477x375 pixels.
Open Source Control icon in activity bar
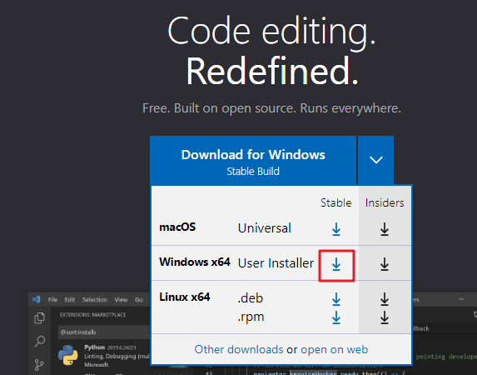39,365
